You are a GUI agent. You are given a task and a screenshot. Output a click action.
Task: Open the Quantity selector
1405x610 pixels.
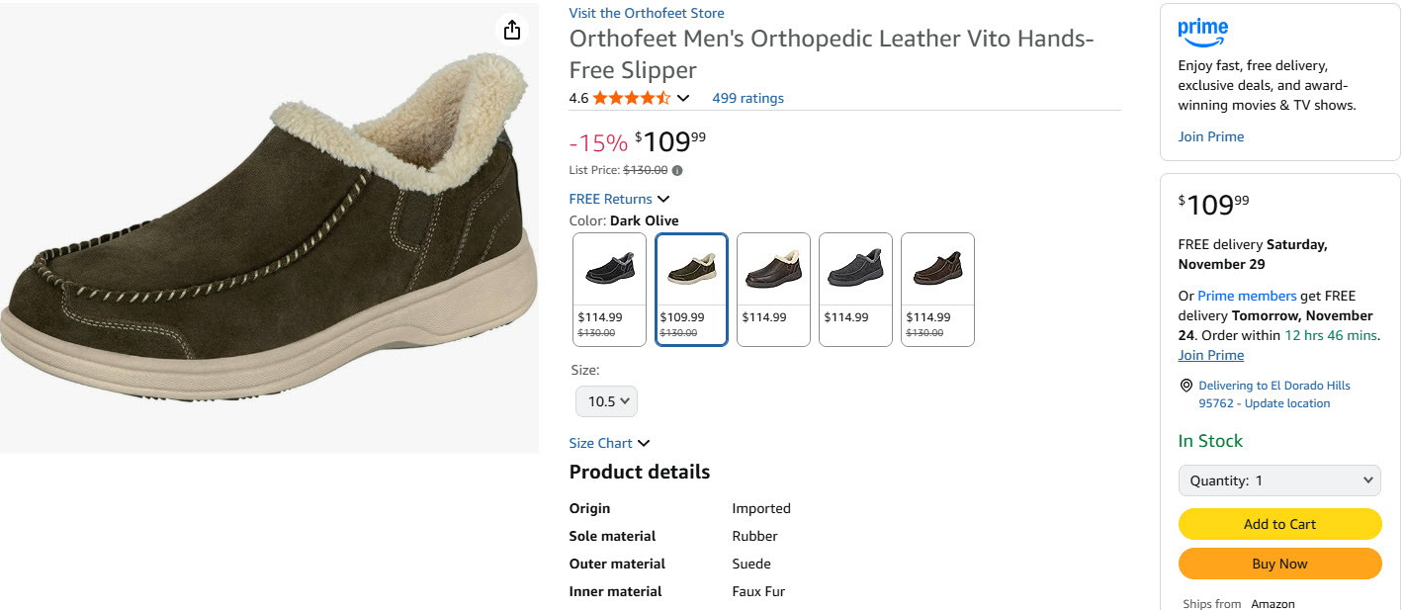click(1279, 480)
